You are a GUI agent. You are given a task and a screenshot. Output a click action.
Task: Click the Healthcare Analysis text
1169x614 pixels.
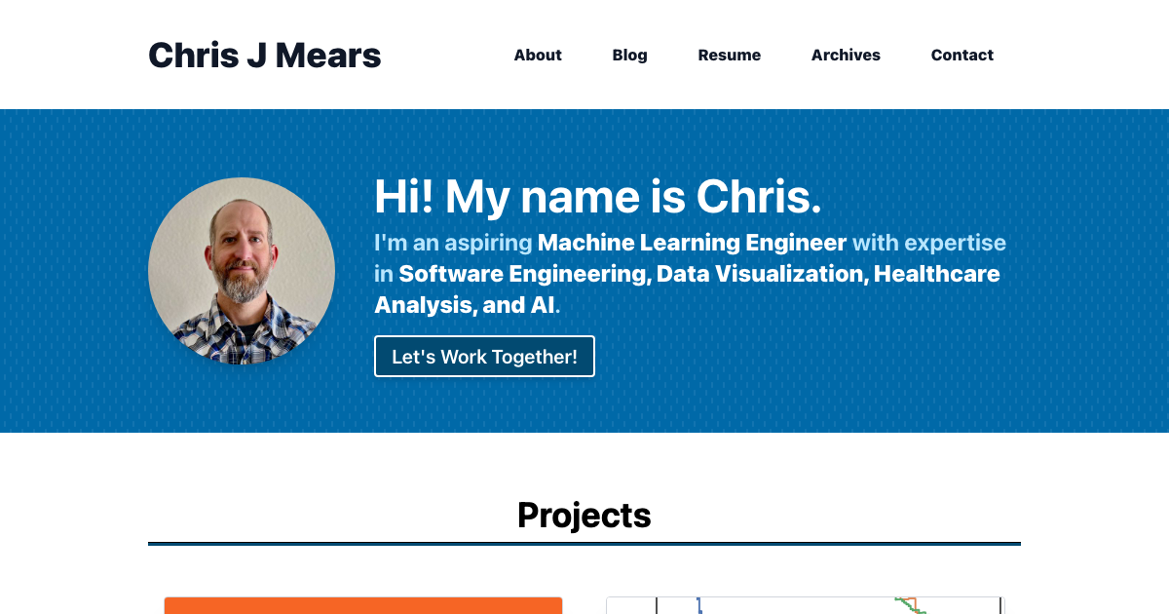point(936,274)
